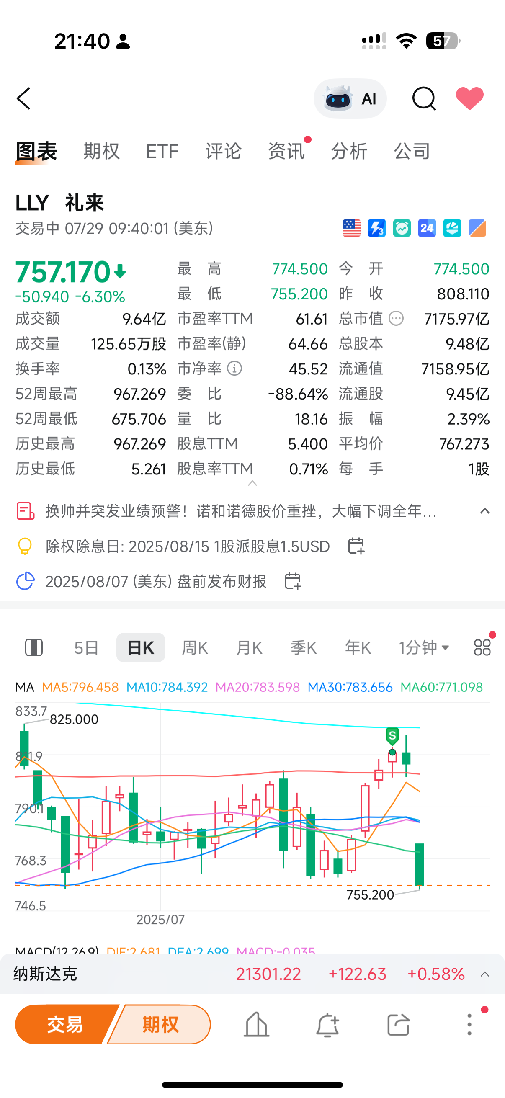
Task: Open the 盘前发布财报 earnings notice
Action: pos(156,581)
